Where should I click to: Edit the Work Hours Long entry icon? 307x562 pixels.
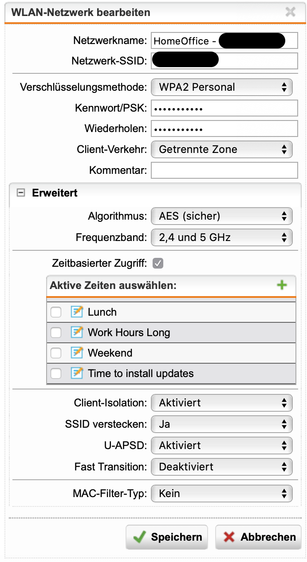tap(77, 333)
